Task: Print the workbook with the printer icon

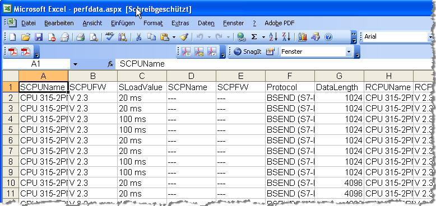Action: tap(81, 37)
